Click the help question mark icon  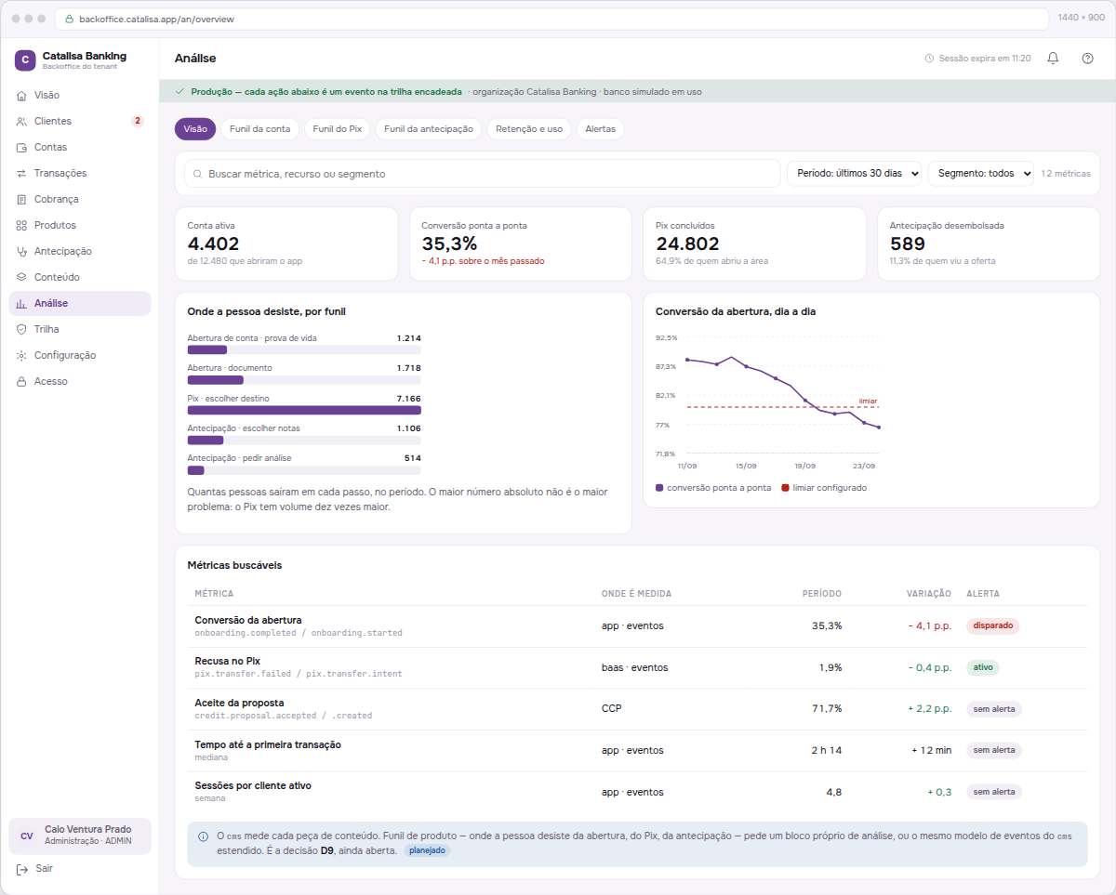pyautogui.click(x=1087, y=58)
